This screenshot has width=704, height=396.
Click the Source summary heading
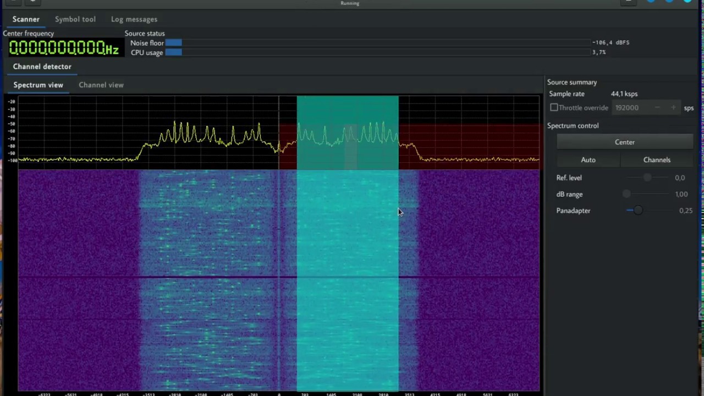pyautogui.click(x=572, y=82)
